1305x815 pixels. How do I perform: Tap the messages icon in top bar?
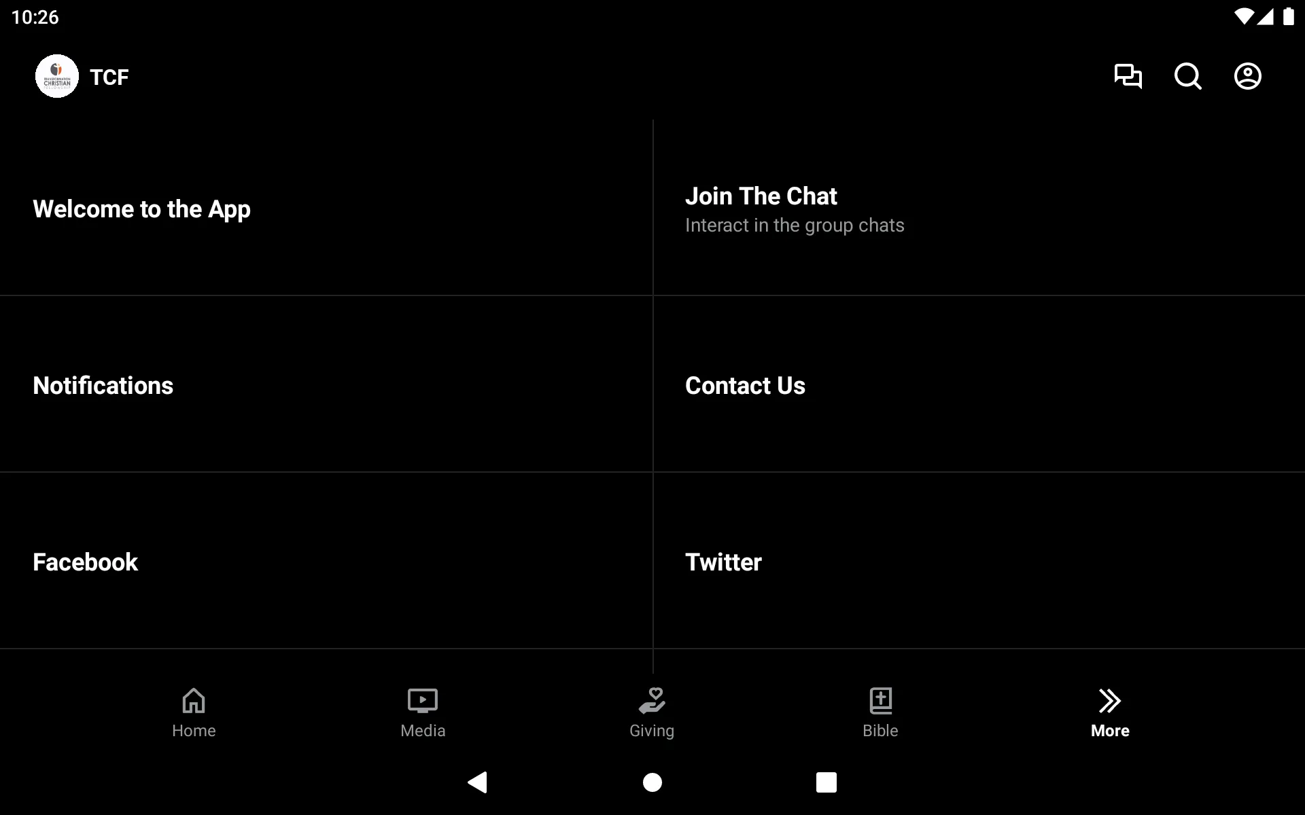coord(1128,76)
